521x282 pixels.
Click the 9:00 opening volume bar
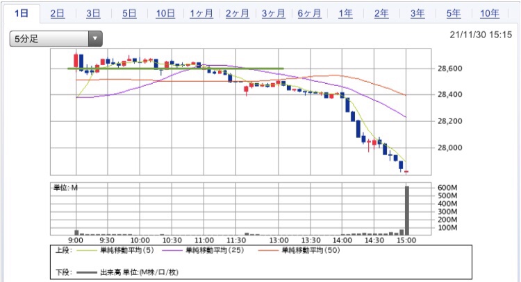click(76, 233)
